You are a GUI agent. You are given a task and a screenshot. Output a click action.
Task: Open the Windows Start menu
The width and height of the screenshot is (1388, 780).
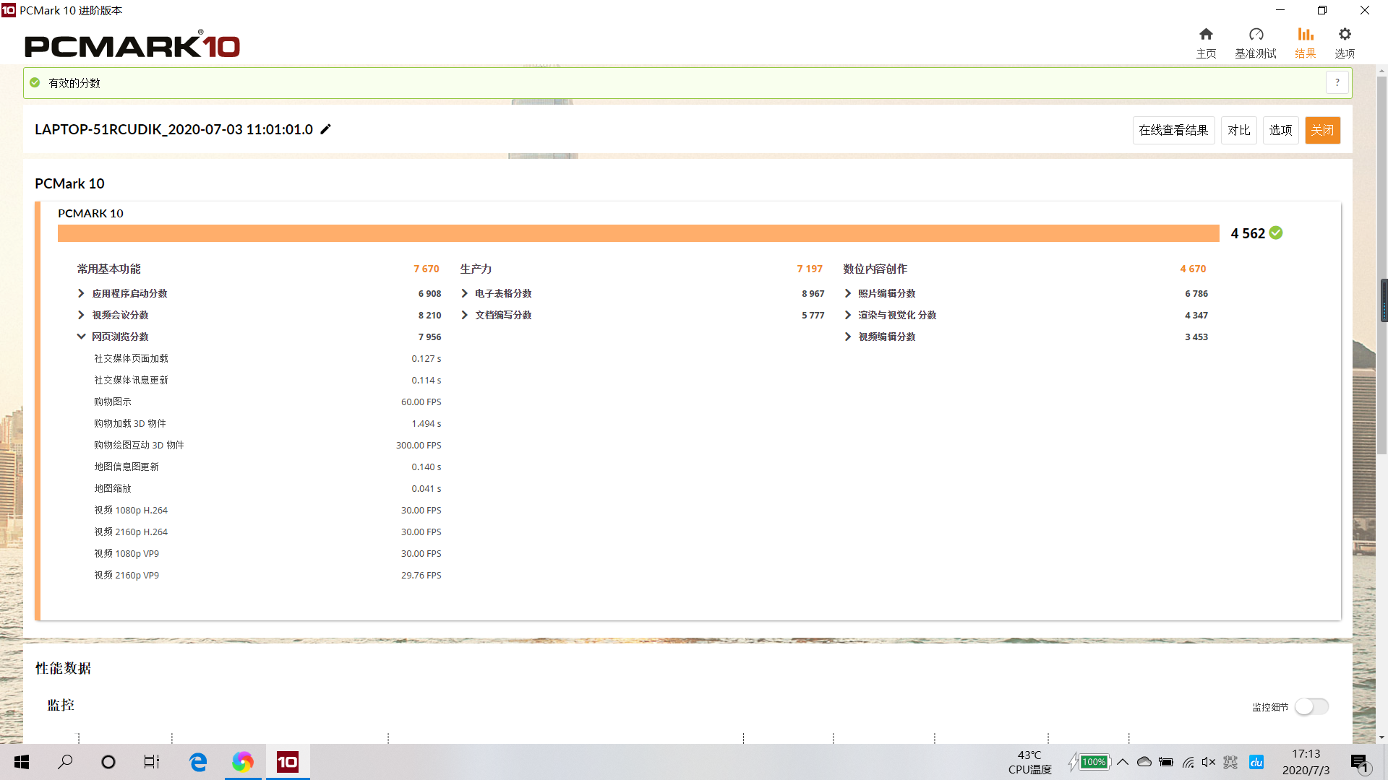22,762
